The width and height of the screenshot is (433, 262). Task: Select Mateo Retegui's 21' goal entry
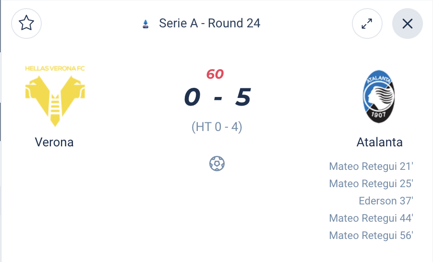click(x=371, y=167)
